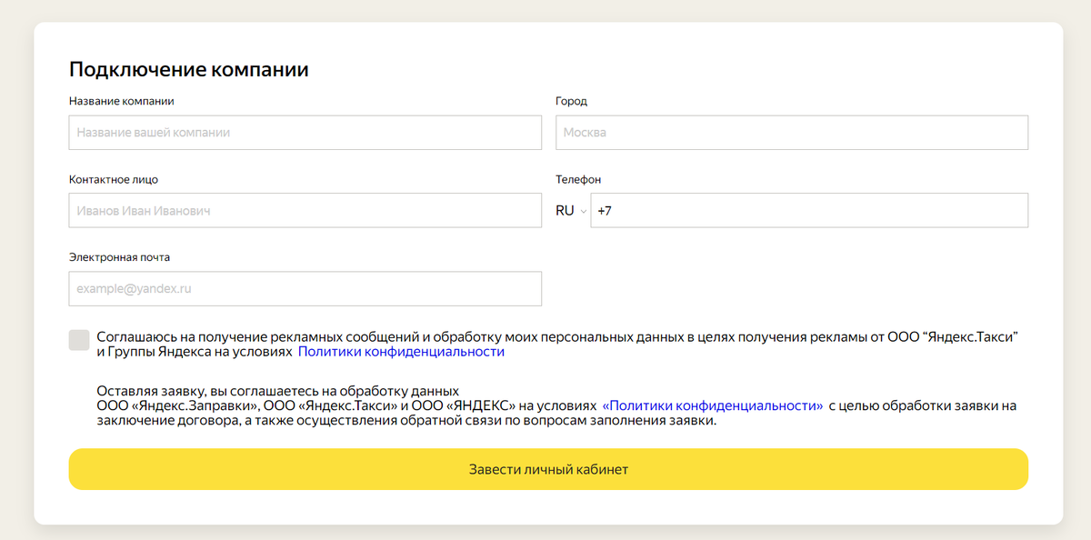Open the RU country code dropdown
The height and width of the screenshot is (540, 1091).
coord(571,210)
